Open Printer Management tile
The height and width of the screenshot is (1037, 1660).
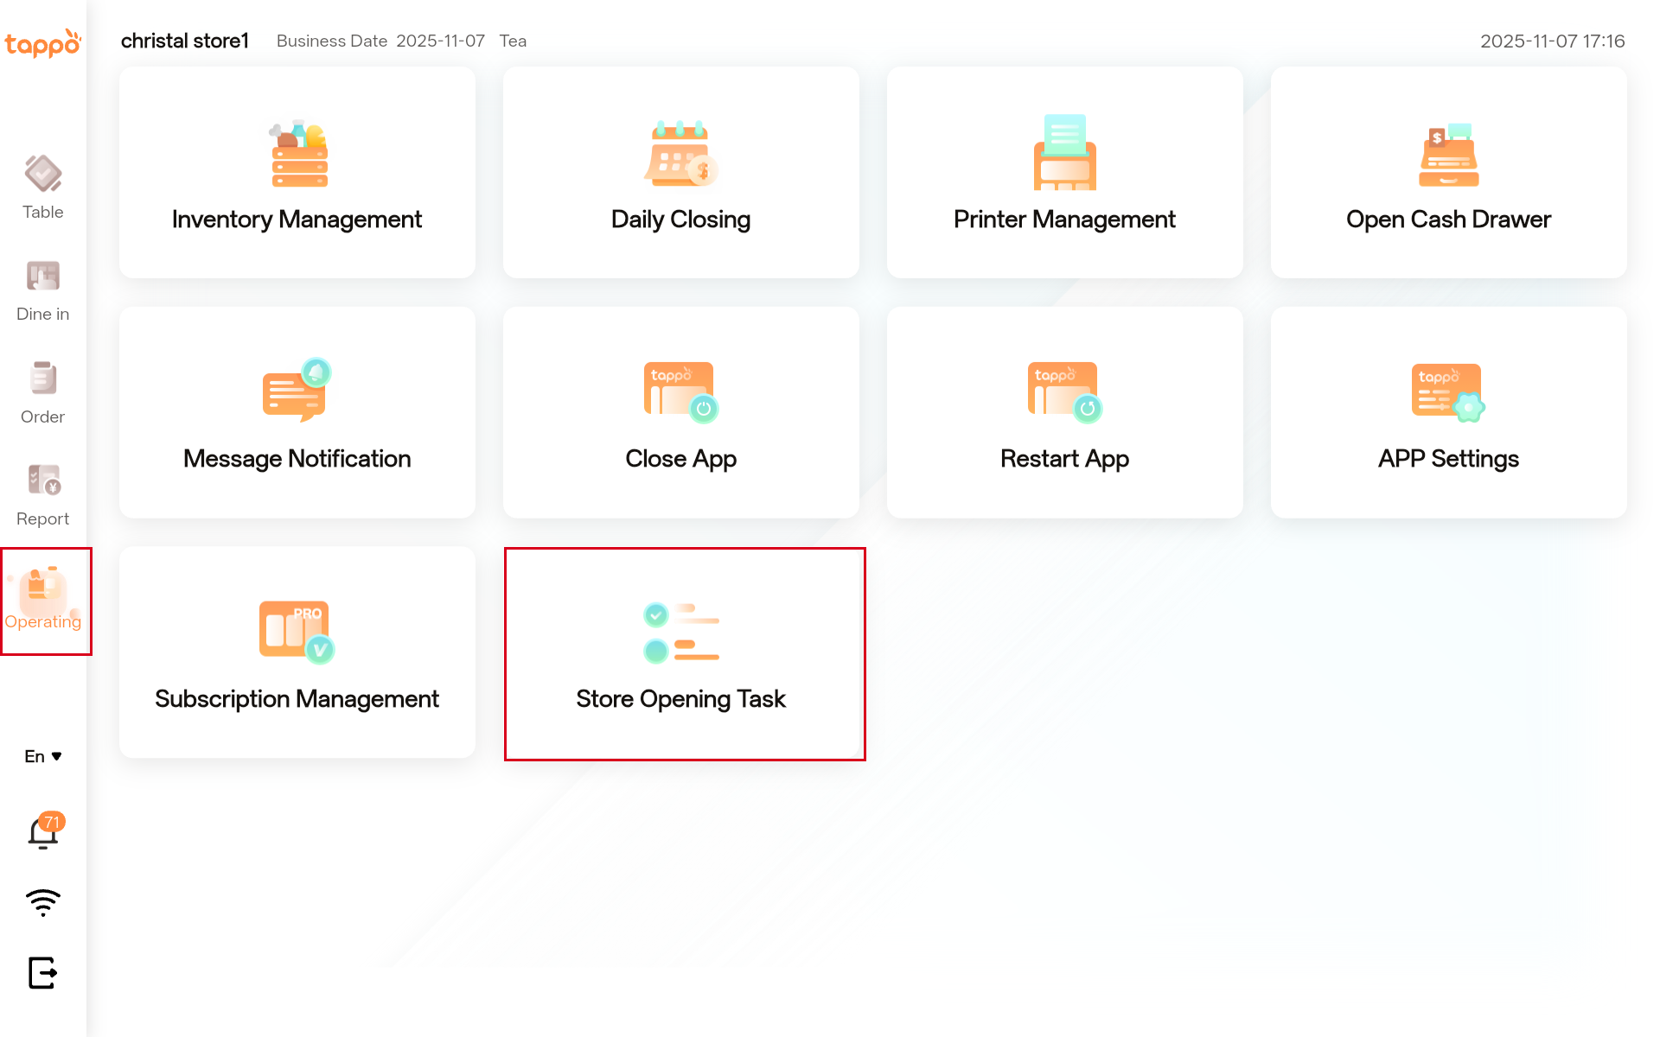pos(1064,173)
